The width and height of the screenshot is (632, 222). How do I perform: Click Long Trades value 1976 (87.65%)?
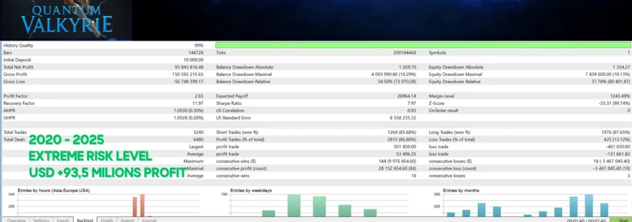(x=615, y=132)
